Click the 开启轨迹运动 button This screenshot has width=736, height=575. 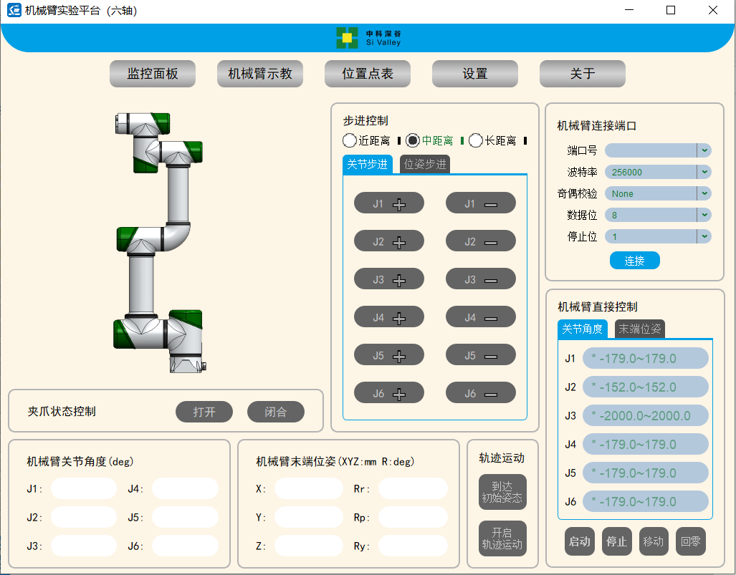pyautogui.click(x=502, y=538)
